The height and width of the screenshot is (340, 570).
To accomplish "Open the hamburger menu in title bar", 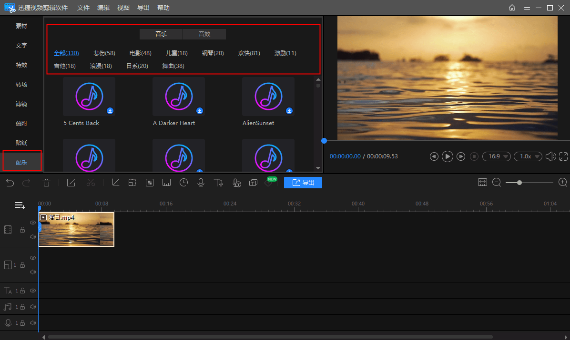I will [x=527, y=8].
